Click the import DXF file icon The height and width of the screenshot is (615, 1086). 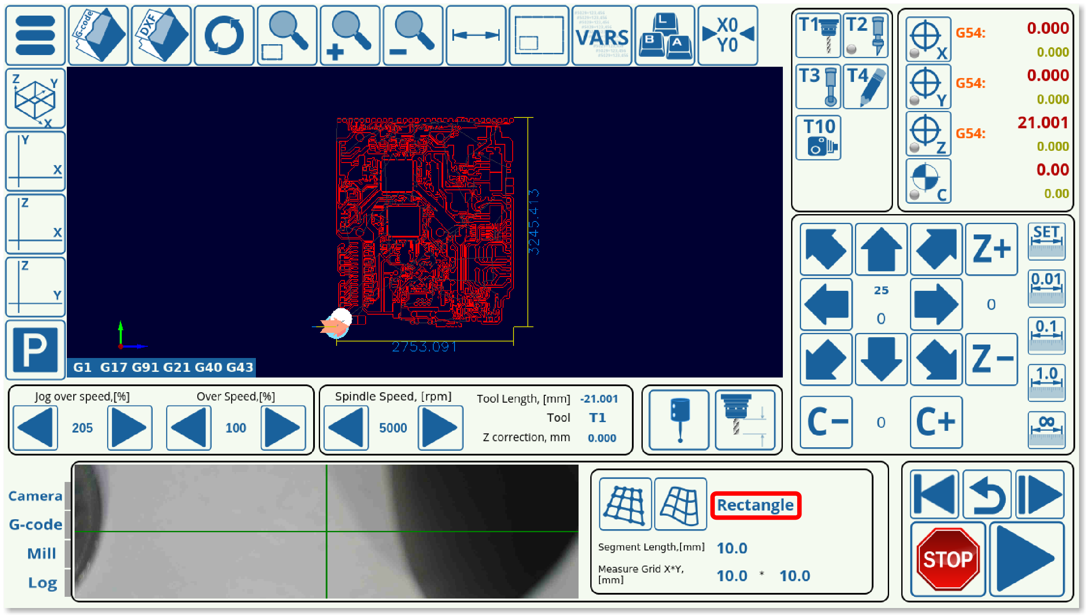161,36
